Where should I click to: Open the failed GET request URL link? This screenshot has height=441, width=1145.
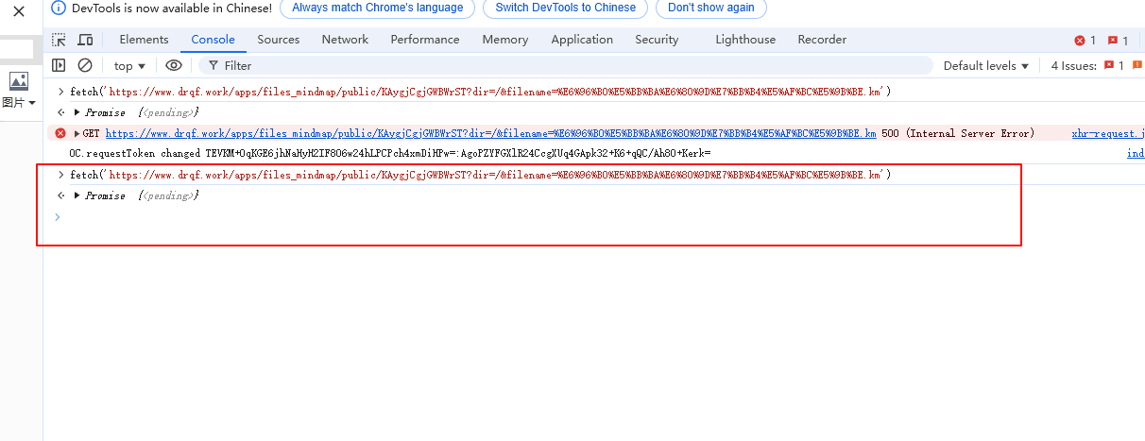(490, 133)
